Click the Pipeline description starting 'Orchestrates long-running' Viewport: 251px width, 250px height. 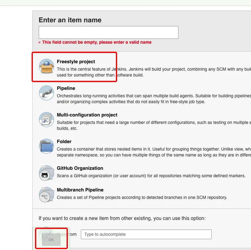click(x=154, y=99)
